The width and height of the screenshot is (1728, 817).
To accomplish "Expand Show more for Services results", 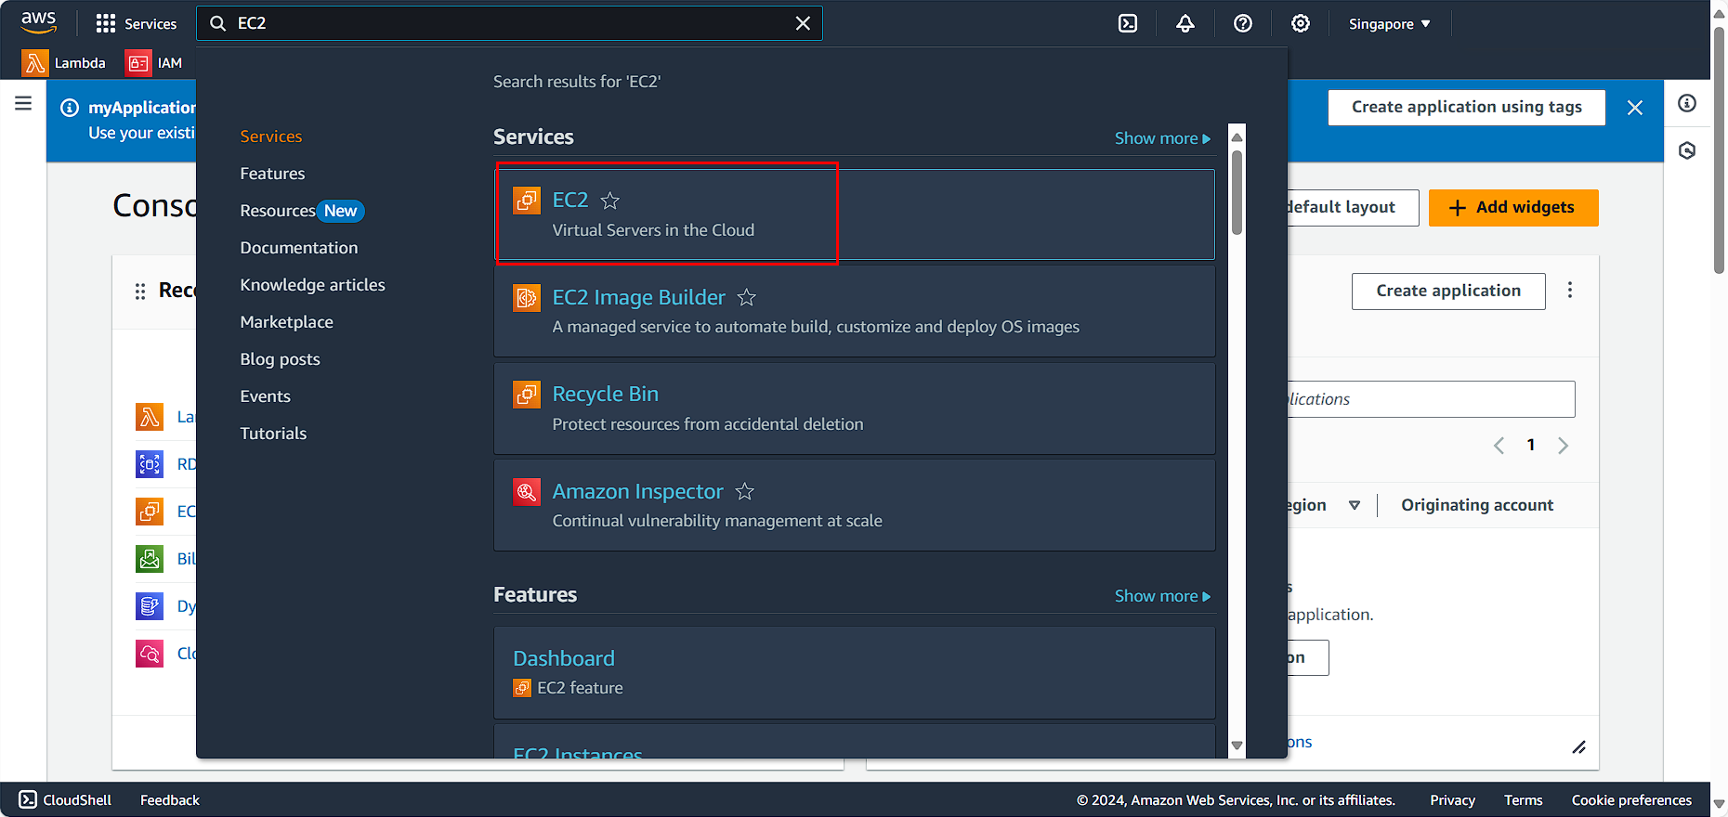I will (1161, 138).
